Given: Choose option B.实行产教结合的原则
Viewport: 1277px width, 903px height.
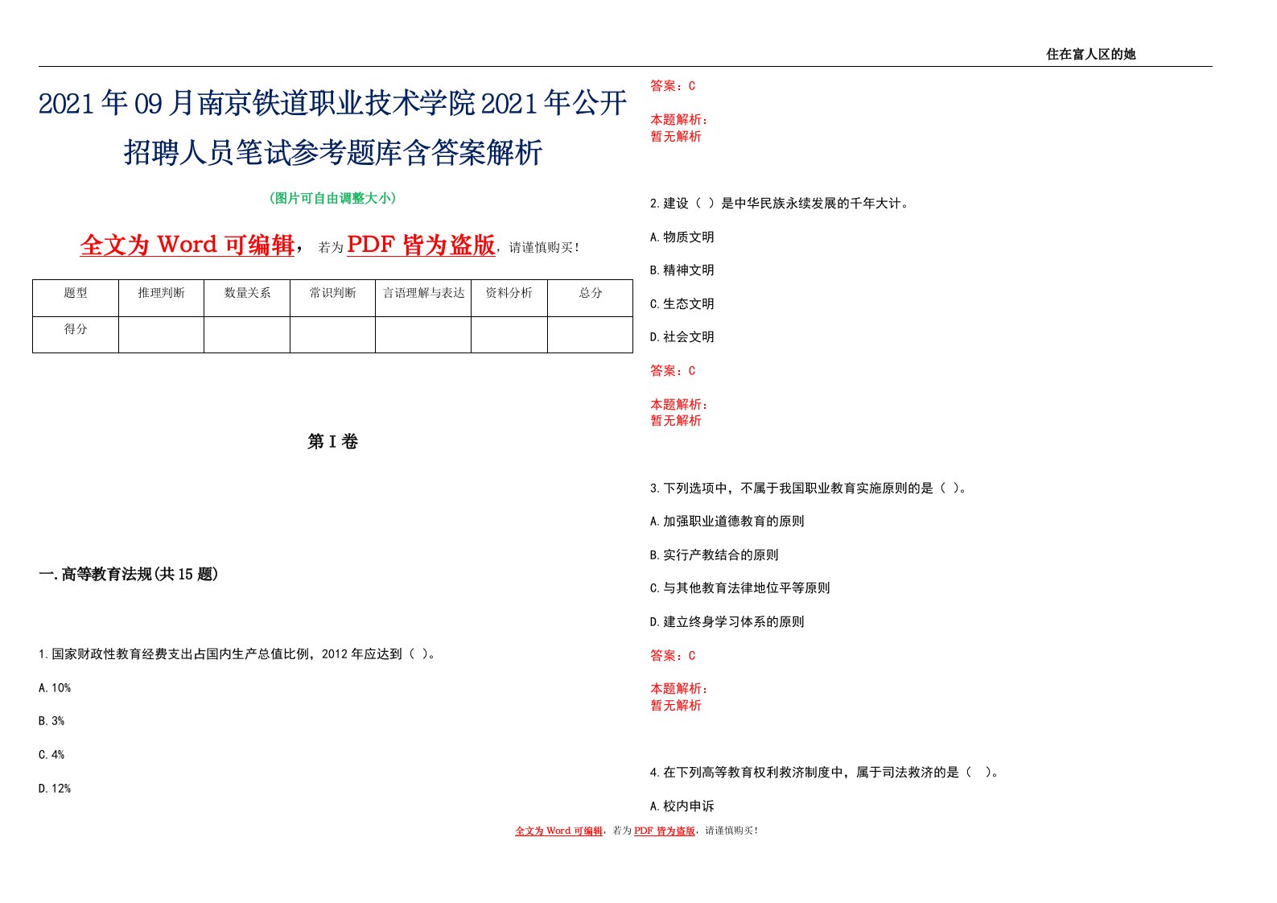Looking at the screenshot, I should click(x=715, y=555).
